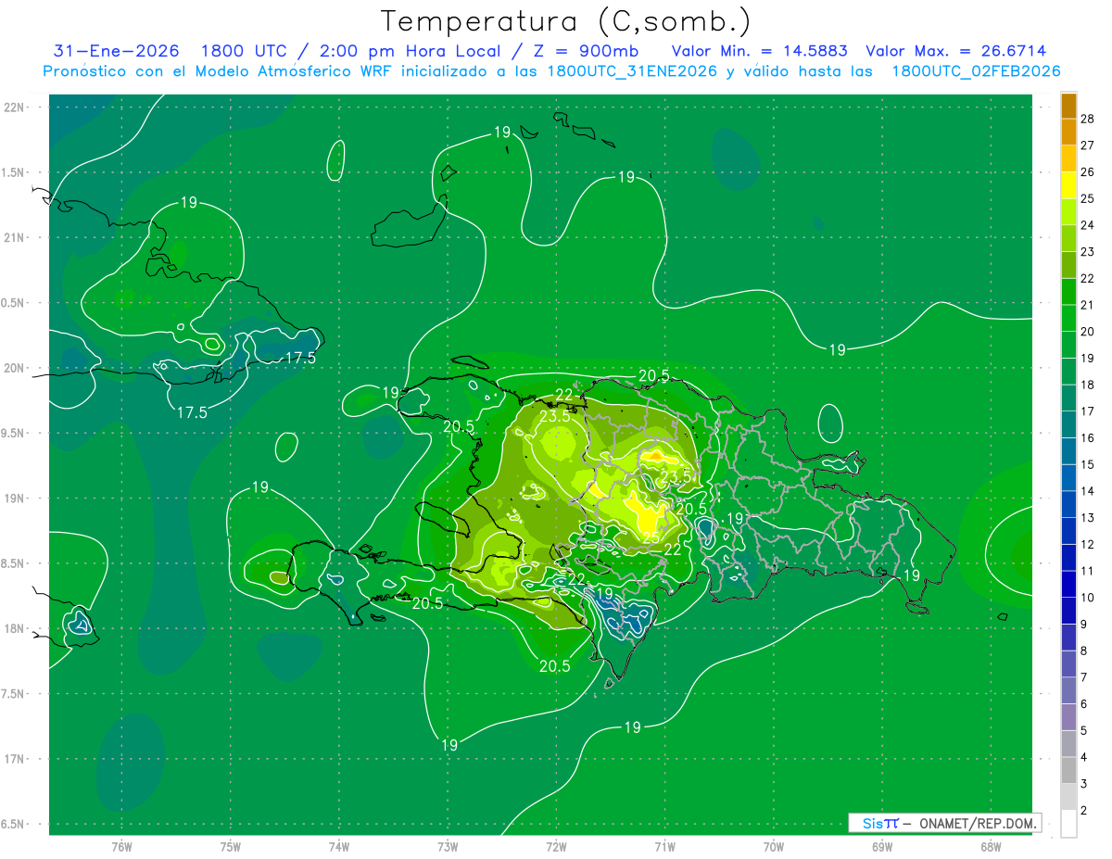Select the date text "31-Ene-2026"

tap(117, 51)
